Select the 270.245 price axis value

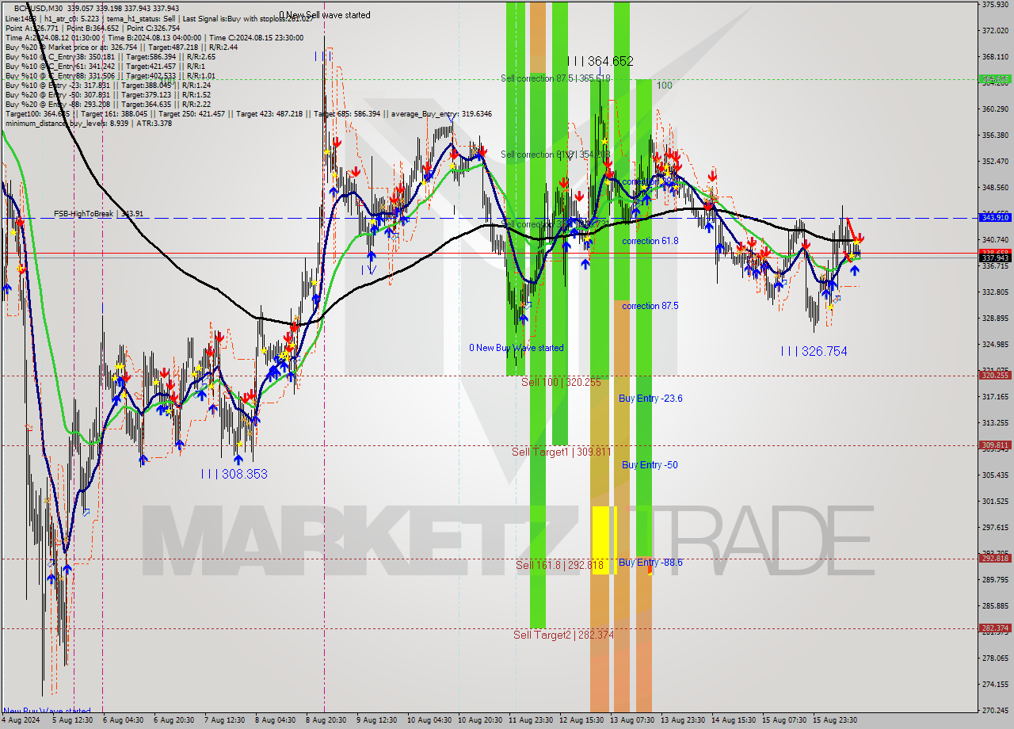[995, 711]
